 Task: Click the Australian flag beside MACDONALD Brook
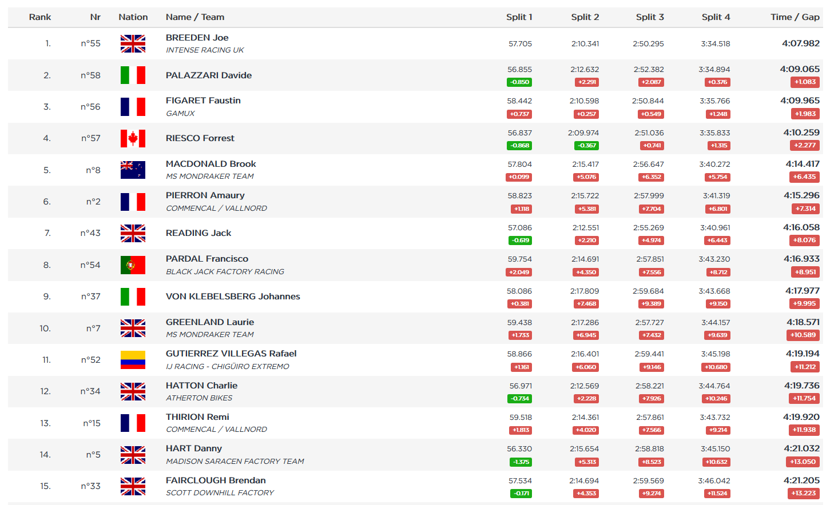133,170
